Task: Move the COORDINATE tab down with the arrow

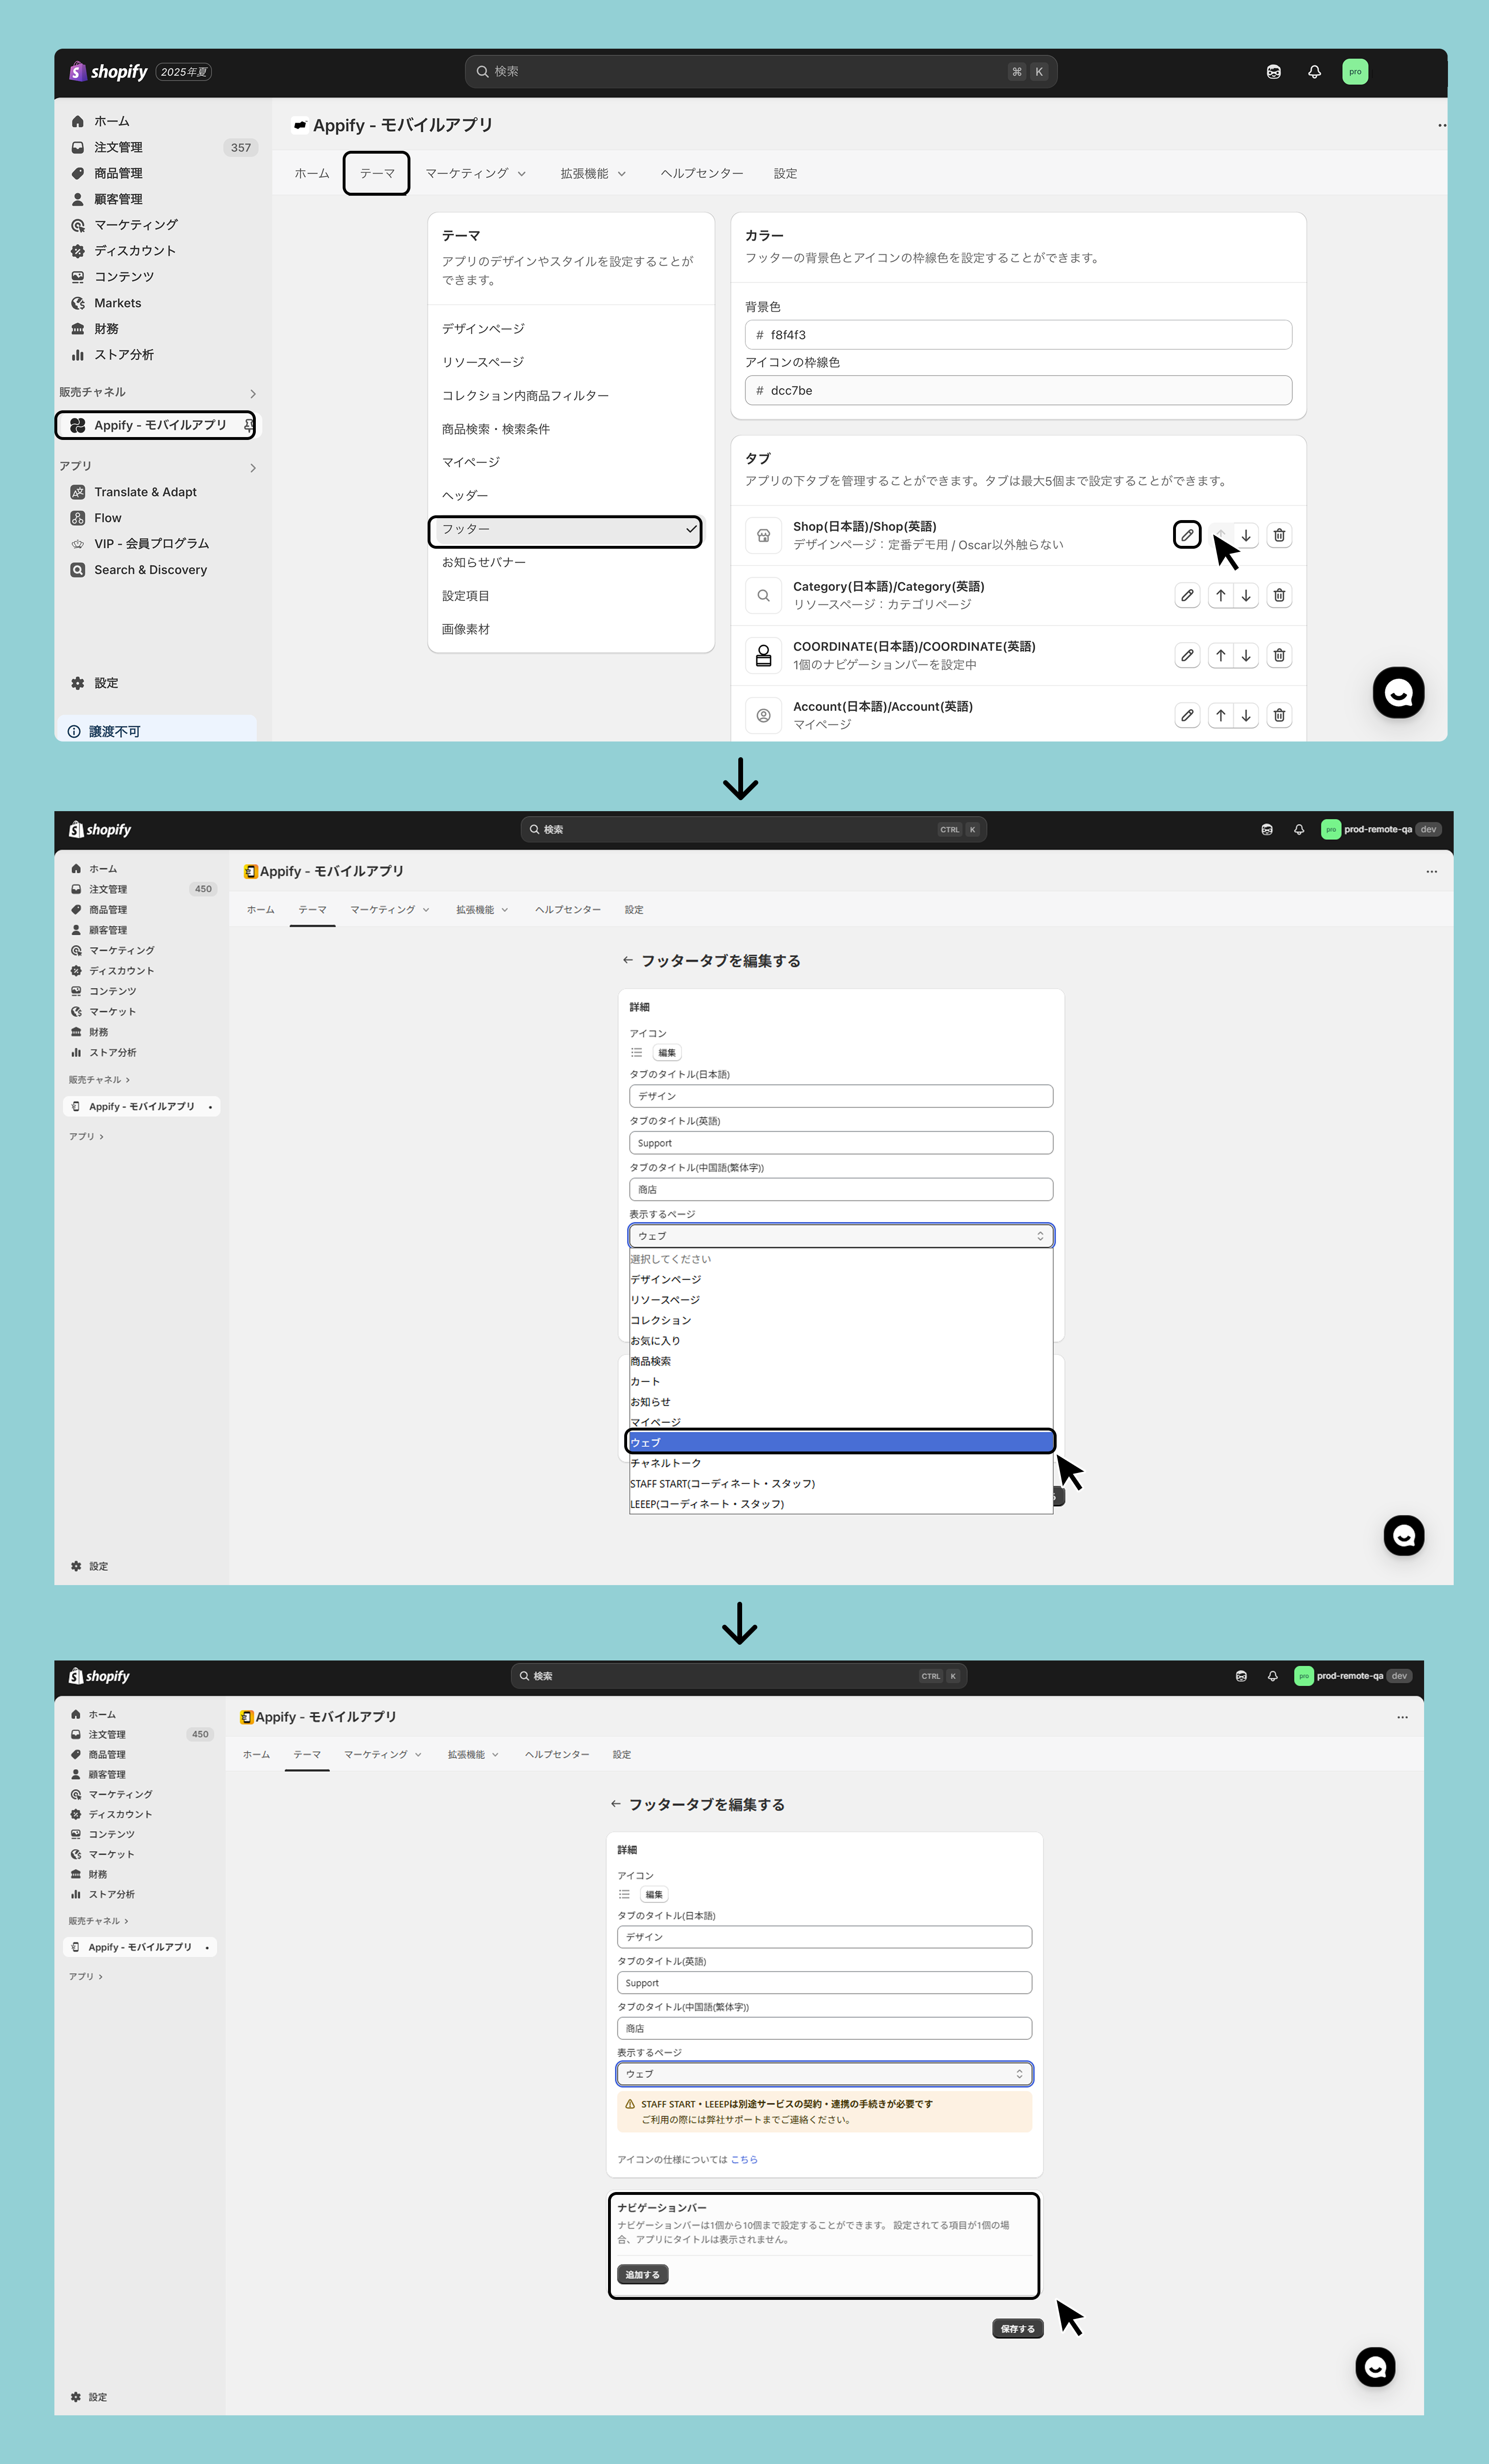Action: coord(1246,656)
